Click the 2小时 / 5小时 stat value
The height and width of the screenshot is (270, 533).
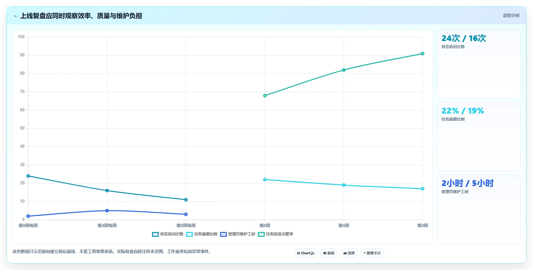coord(467,183)
